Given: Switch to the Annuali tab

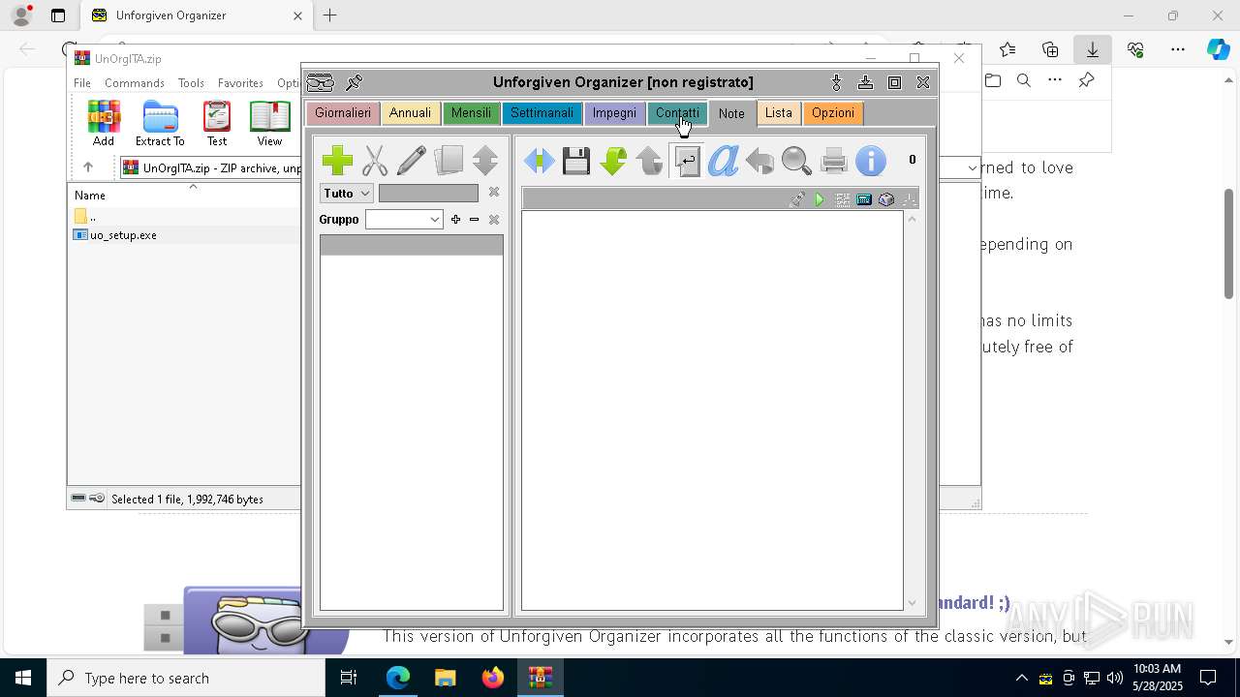Looking at the screenshot, I should point(410,113).
